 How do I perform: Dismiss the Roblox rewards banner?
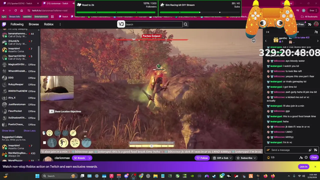pyautogui.click(x=315, y=167)
